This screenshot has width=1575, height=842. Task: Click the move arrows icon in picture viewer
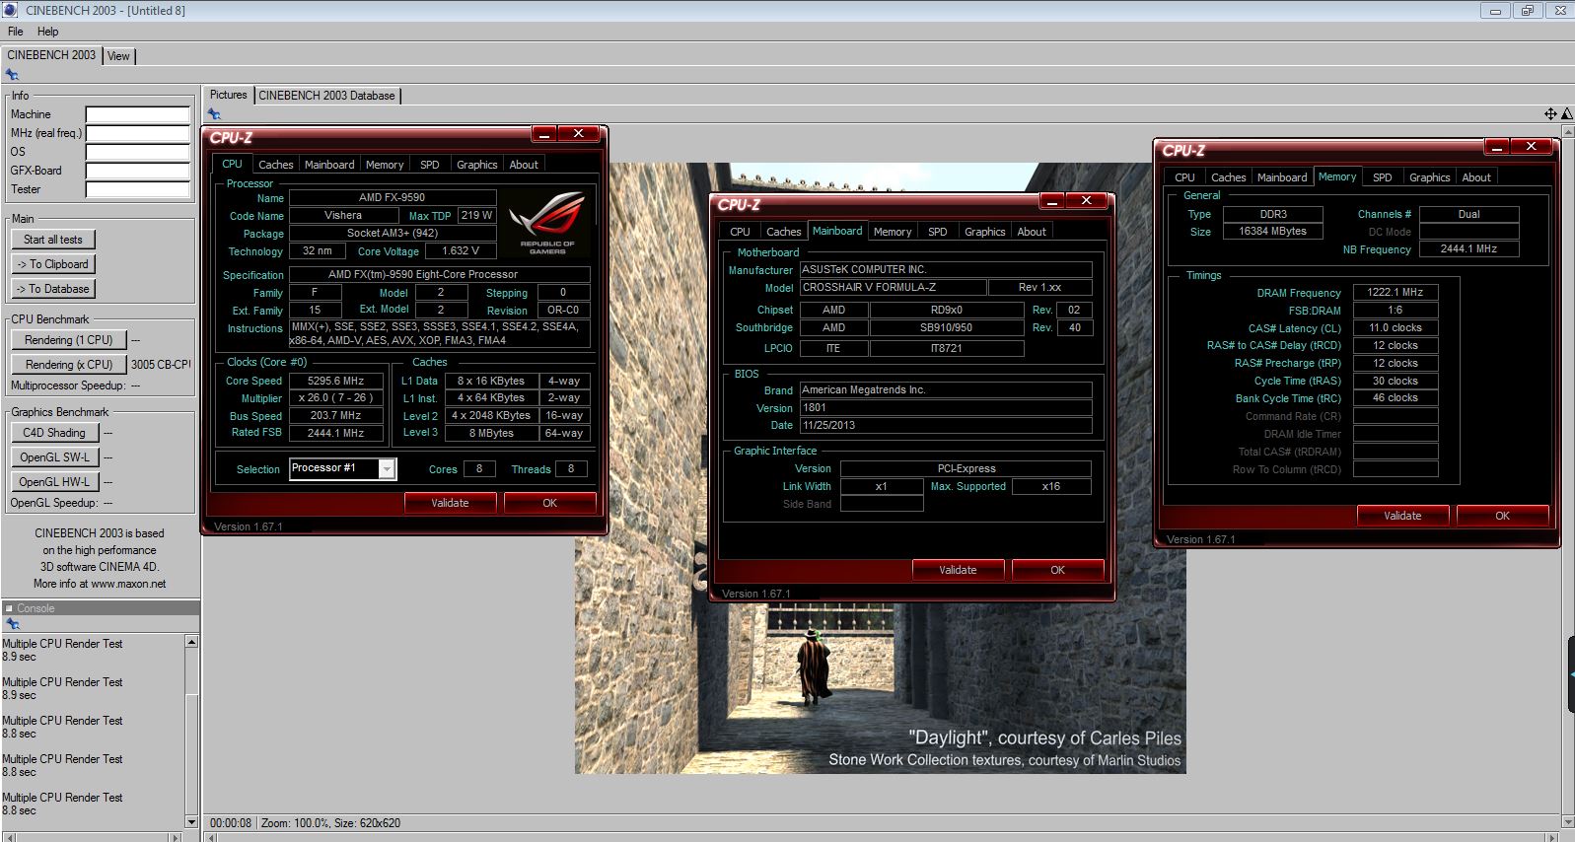coord(1550,114)
